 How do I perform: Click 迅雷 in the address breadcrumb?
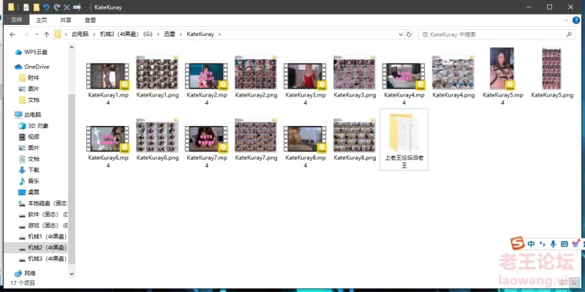(170, 34)
